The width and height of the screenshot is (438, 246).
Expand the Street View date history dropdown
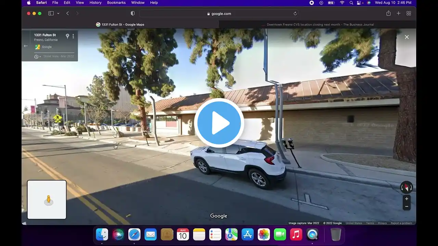37,56
